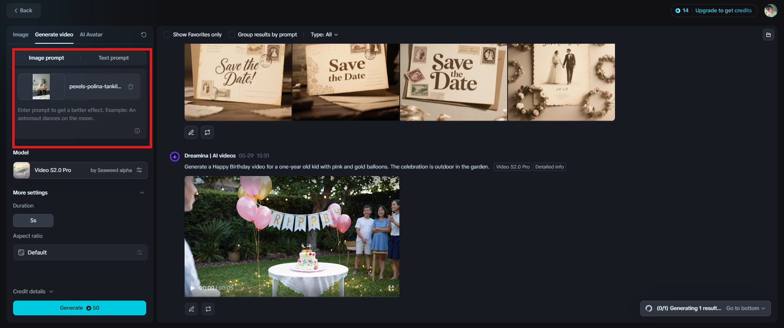Regenerate the Save the Date image results
This screenshot has height=328, width=784.
click(207, 132)
